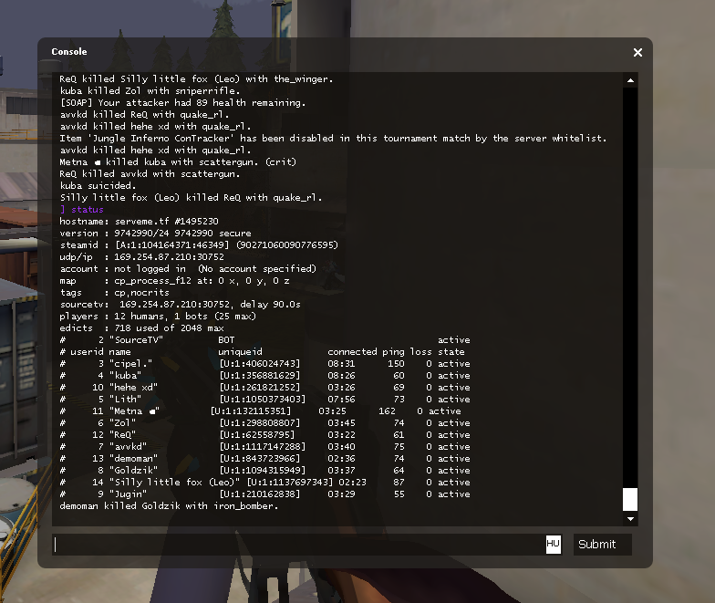Screen dimensions: 715x603
Task: Click the scrollbar up arrow
Action: [x=630, y=80]
